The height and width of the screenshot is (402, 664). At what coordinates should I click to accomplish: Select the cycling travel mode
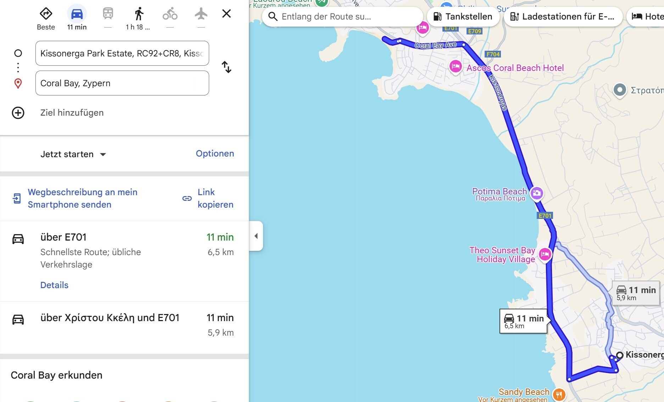170,14
